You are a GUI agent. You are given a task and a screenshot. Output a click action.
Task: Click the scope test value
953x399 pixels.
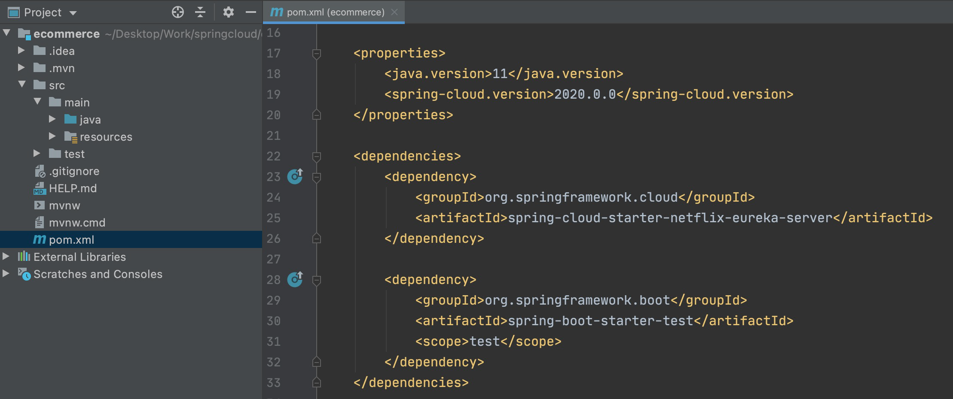point(485,342)
